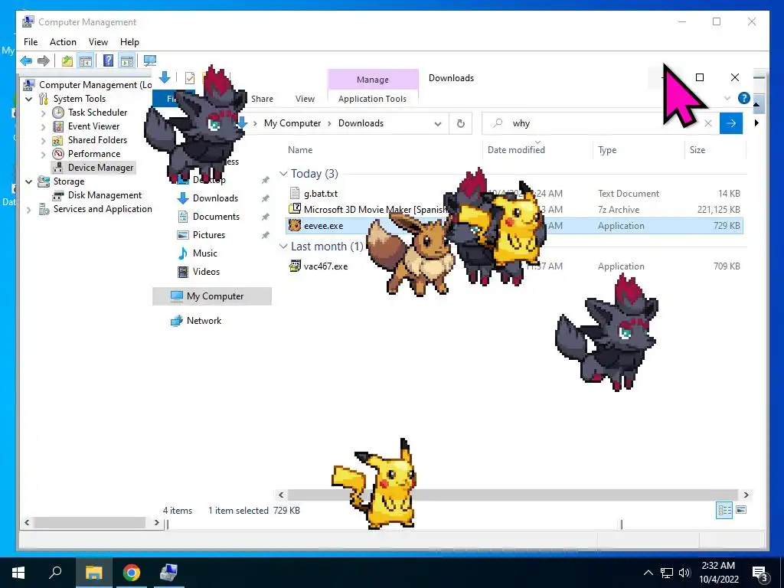Image resolution: width=784 pixels, height=588 pixels.
Task: Collapse the Today (3) group
Action: pyautogui.click(x=283, y=174)
